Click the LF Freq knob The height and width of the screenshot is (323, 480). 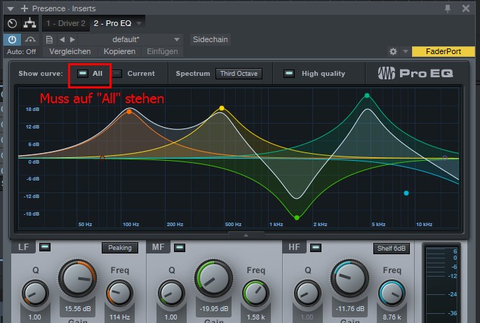(119, 294)
